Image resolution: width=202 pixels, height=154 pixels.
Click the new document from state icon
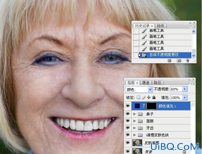[x=169, y=61]
